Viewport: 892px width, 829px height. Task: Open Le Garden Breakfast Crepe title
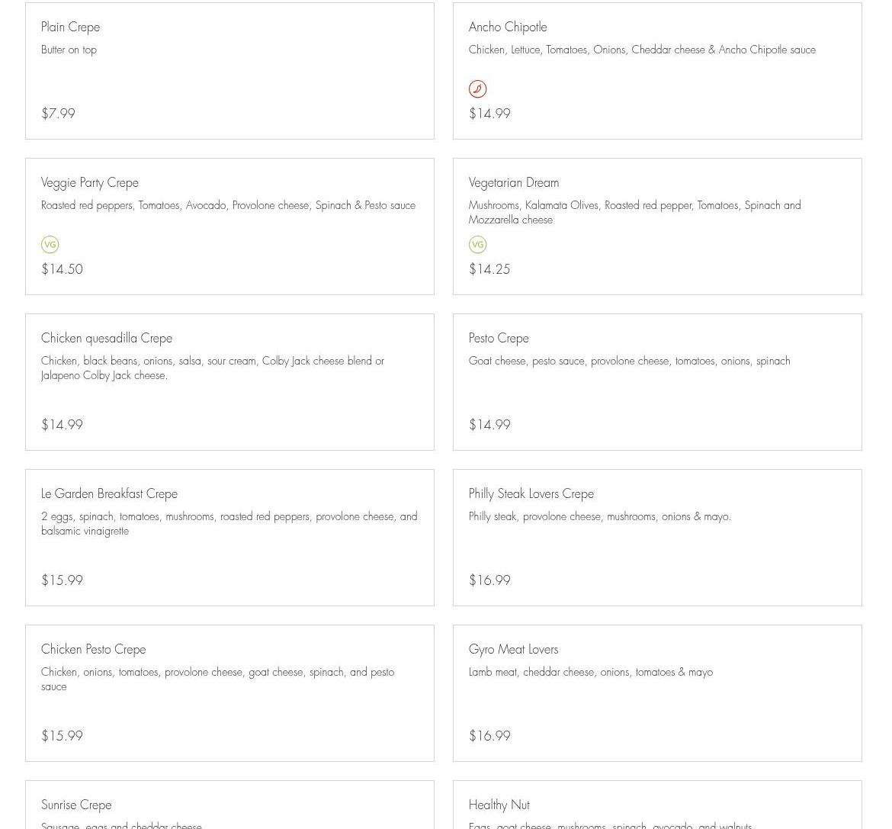(x=109, y=494)
